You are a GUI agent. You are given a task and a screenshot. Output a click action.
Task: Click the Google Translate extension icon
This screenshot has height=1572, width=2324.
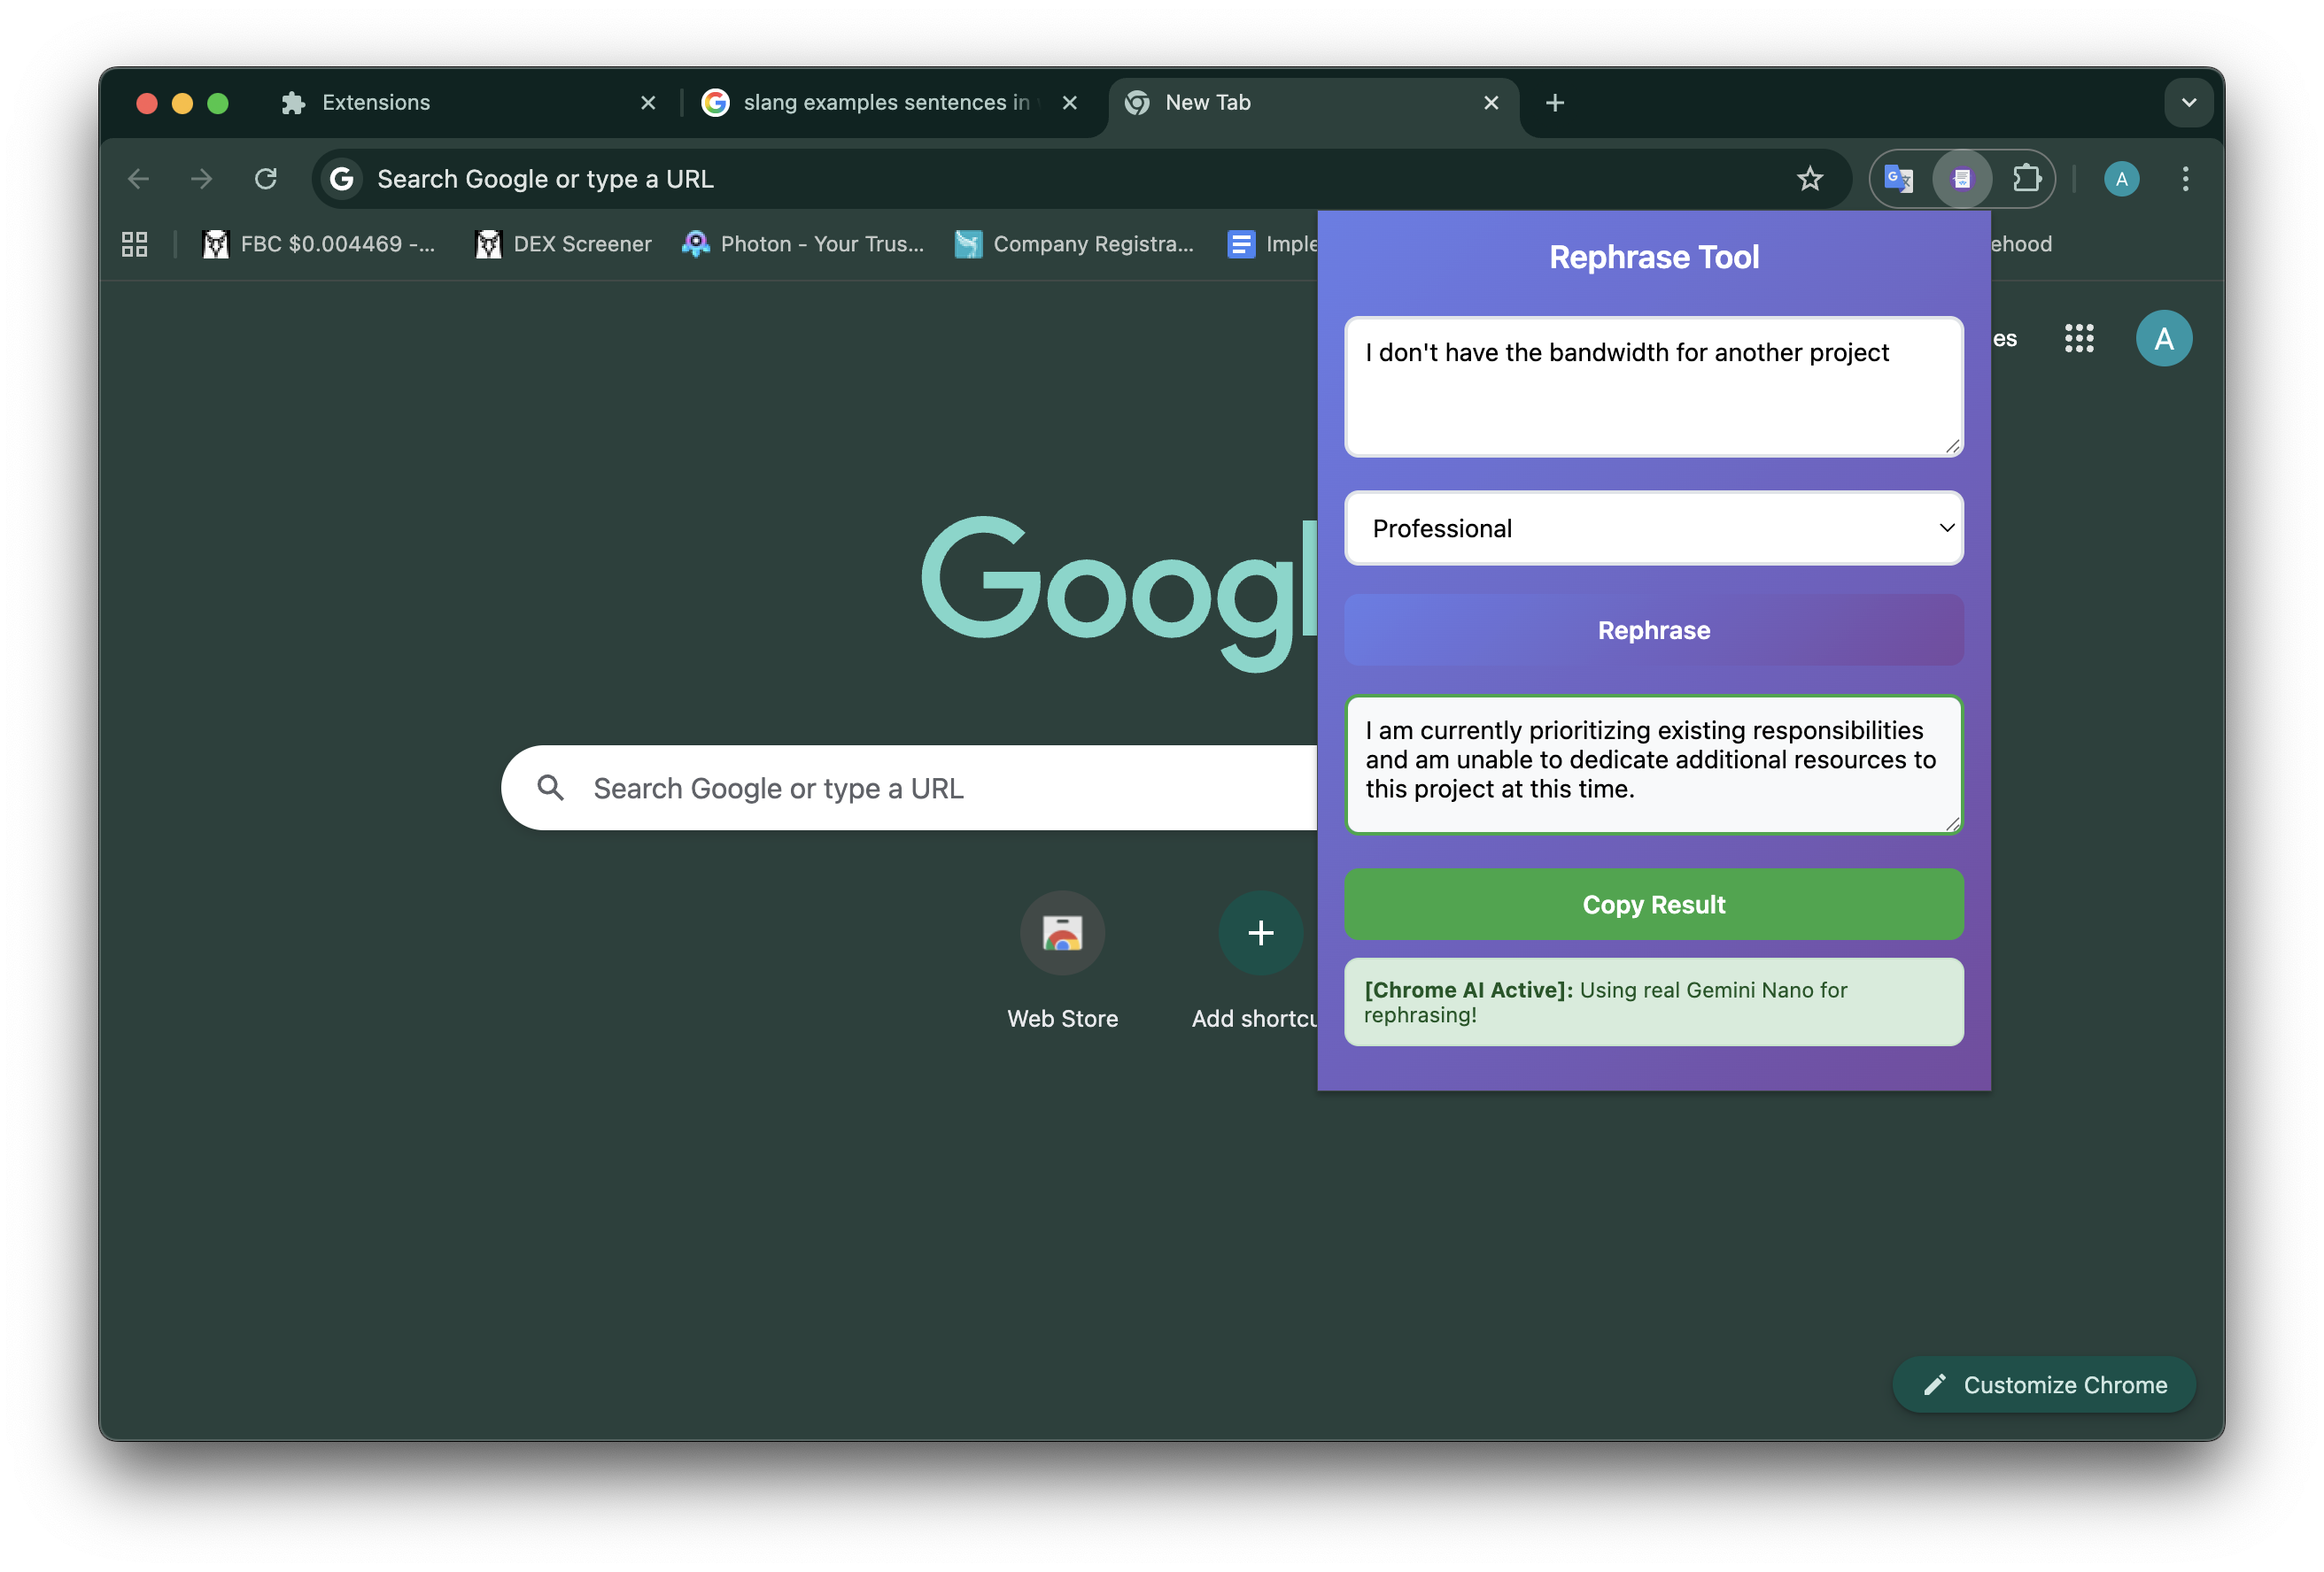[1898, 179]
